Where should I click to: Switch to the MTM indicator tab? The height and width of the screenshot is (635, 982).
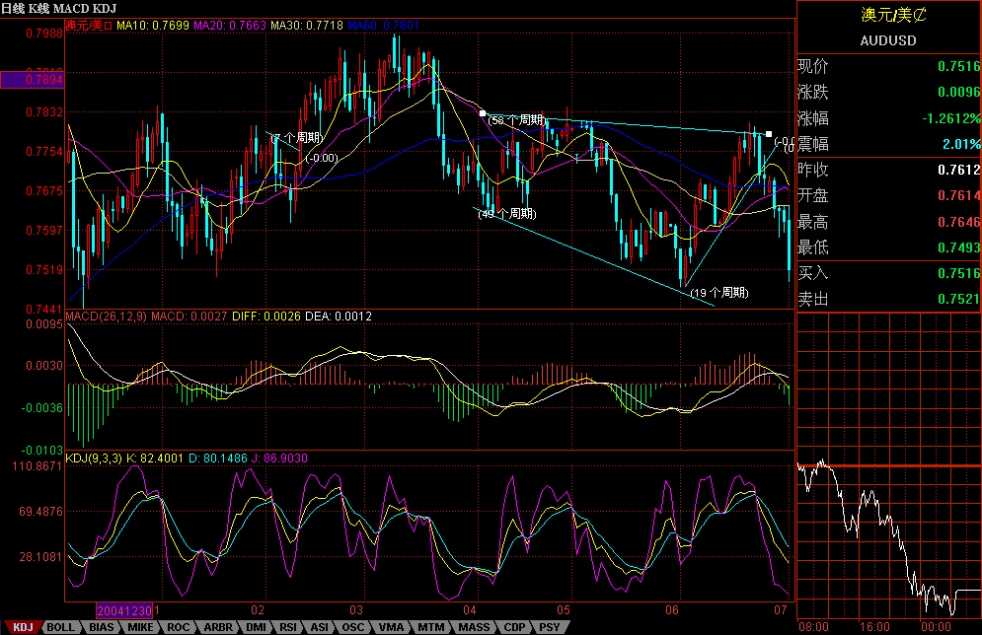coord(430,626)
